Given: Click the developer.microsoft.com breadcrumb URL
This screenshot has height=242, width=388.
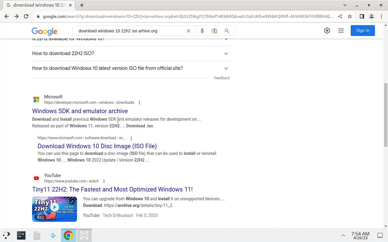Looking at the screenshot, I should (89, 103).
